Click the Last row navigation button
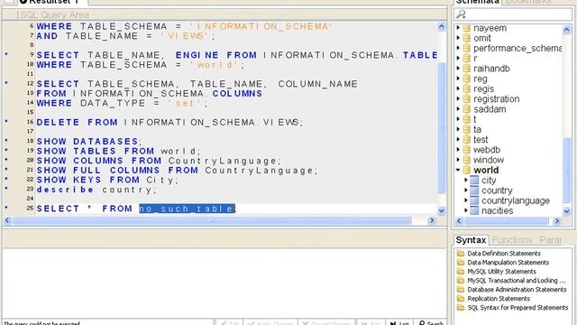The width and height of the screenshot is (577, 325). [x=399, y=322]
